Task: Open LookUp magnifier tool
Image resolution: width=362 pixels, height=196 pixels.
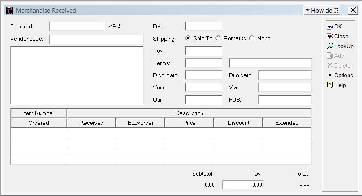Action: click(331, 46)
